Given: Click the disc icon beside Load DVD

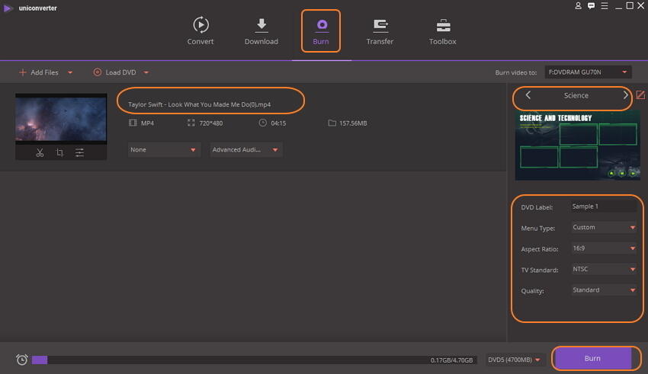Looking at the screenshot, I should [x=97, y=72].
